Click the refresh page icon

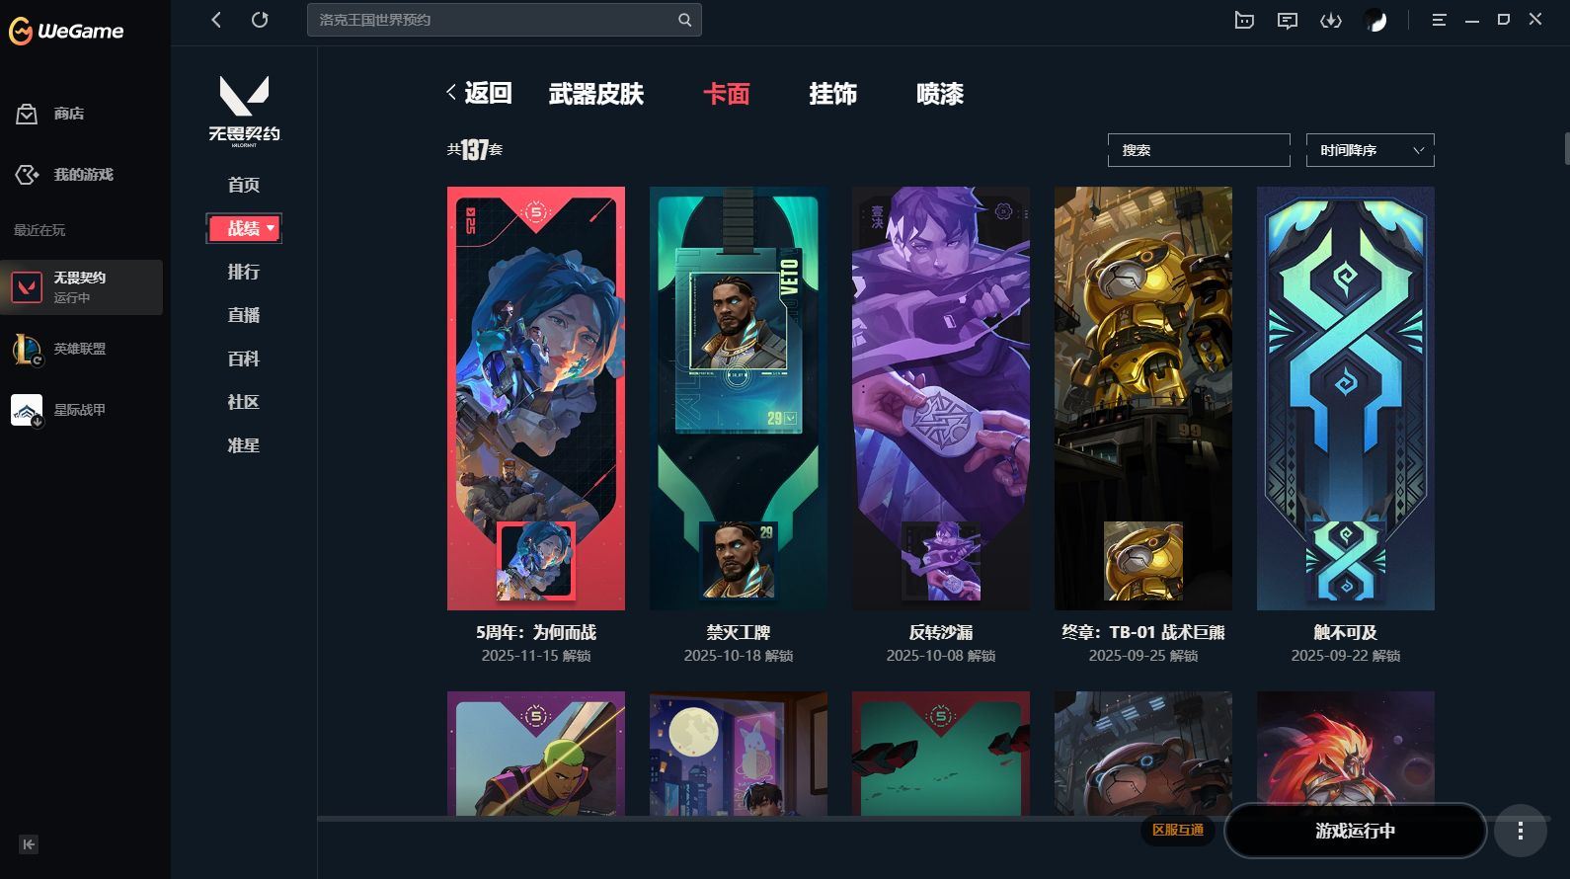click(x=260, y=20)
